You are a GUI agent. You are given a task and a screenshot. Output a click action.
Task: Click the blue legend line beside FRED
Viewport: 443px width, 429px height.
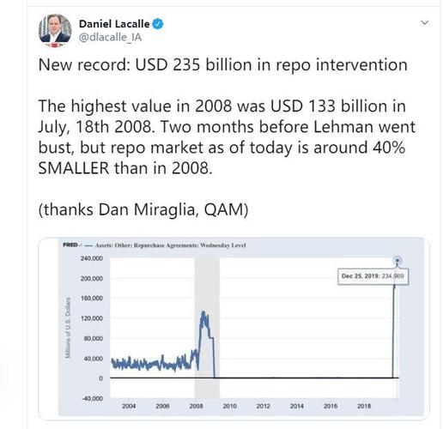[88, 245]
